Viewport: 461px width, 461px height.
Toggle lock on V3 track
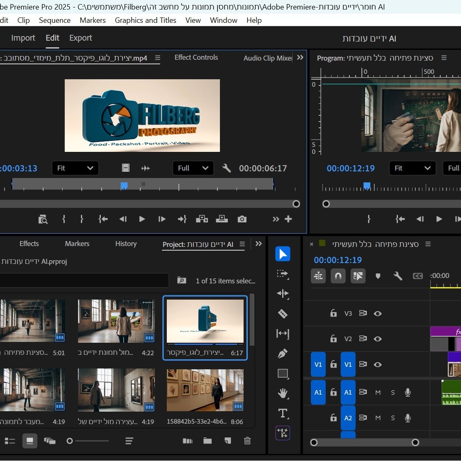333,313
